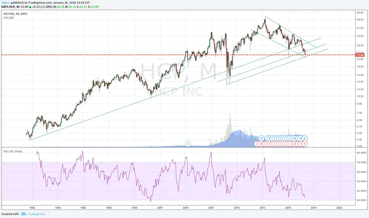Click the green +0.25 (+1.08%) change value
The image size is (369, 218).
42,7
